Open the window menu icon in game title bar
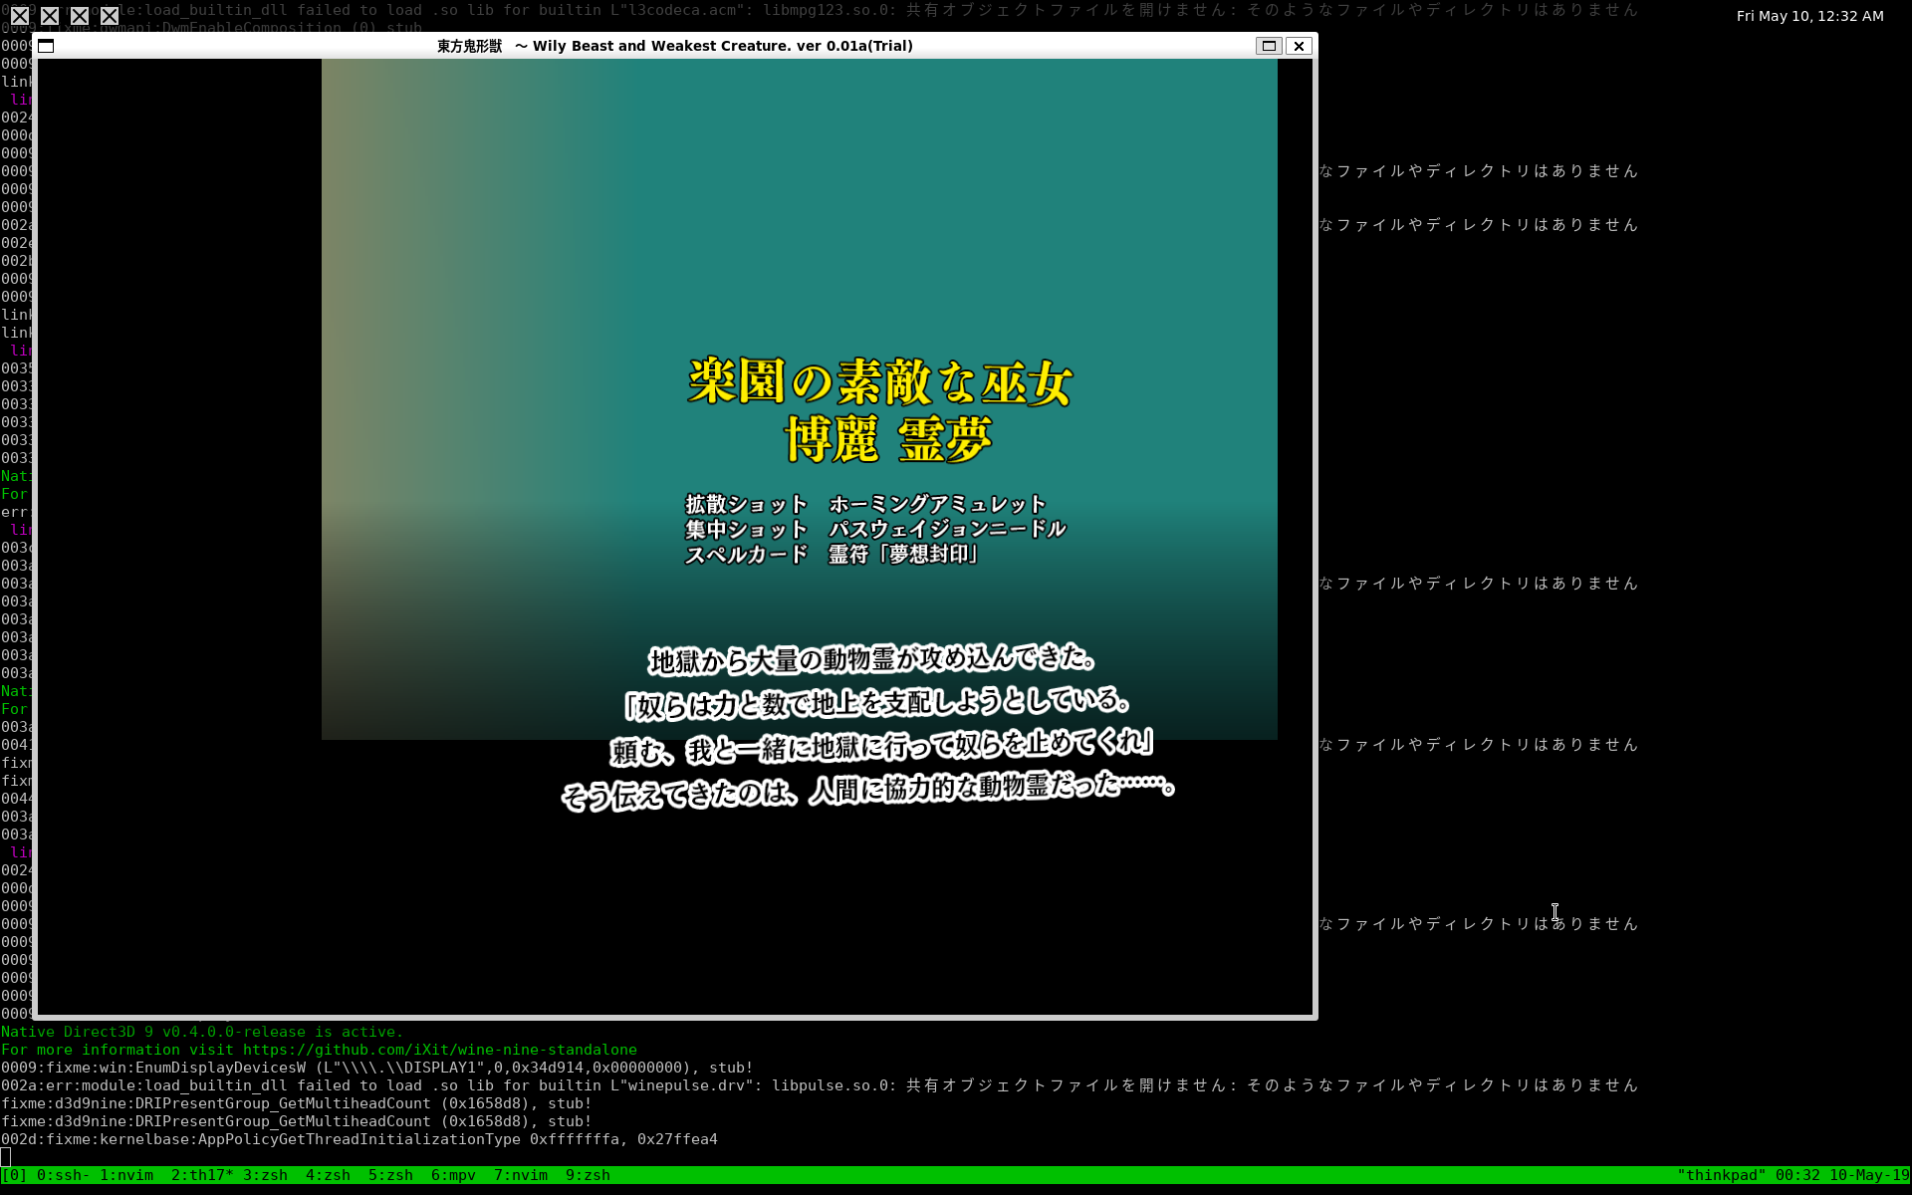The width and height of the screenshot is (1912, 1195). click(x=46, y=46)
